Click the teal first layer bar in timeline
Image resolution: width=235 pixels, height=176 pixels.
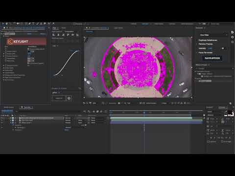[x=151, y=118]
